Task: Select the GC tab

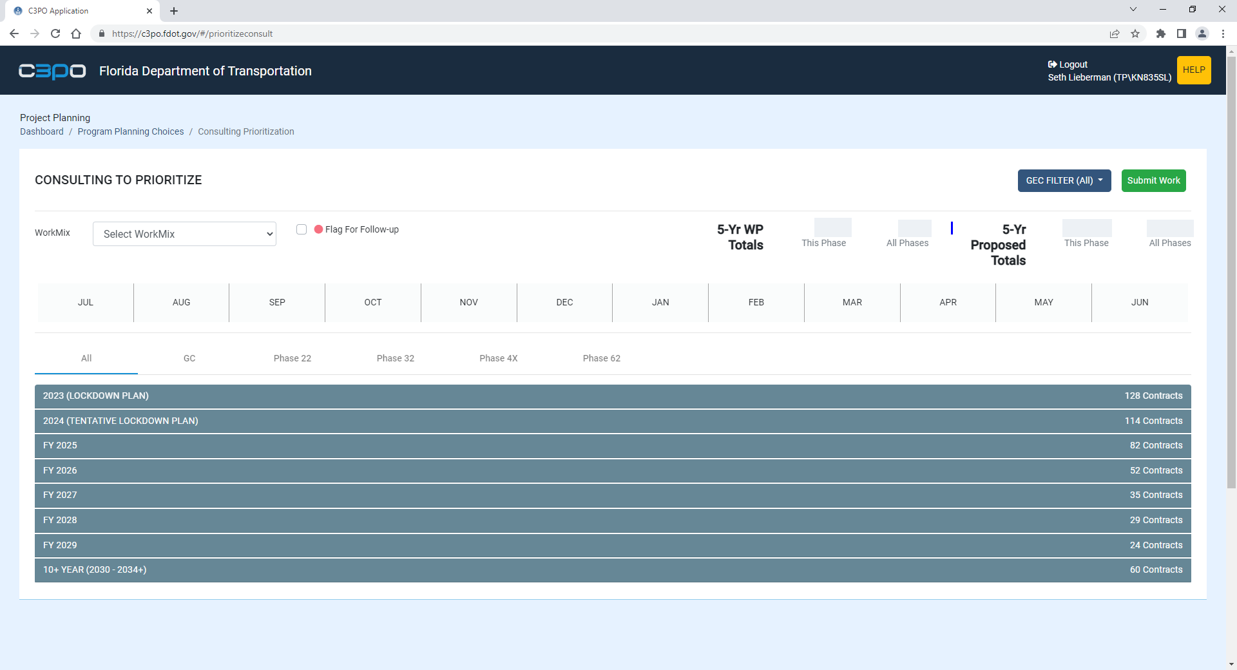Action: click(x=189, y=358)
